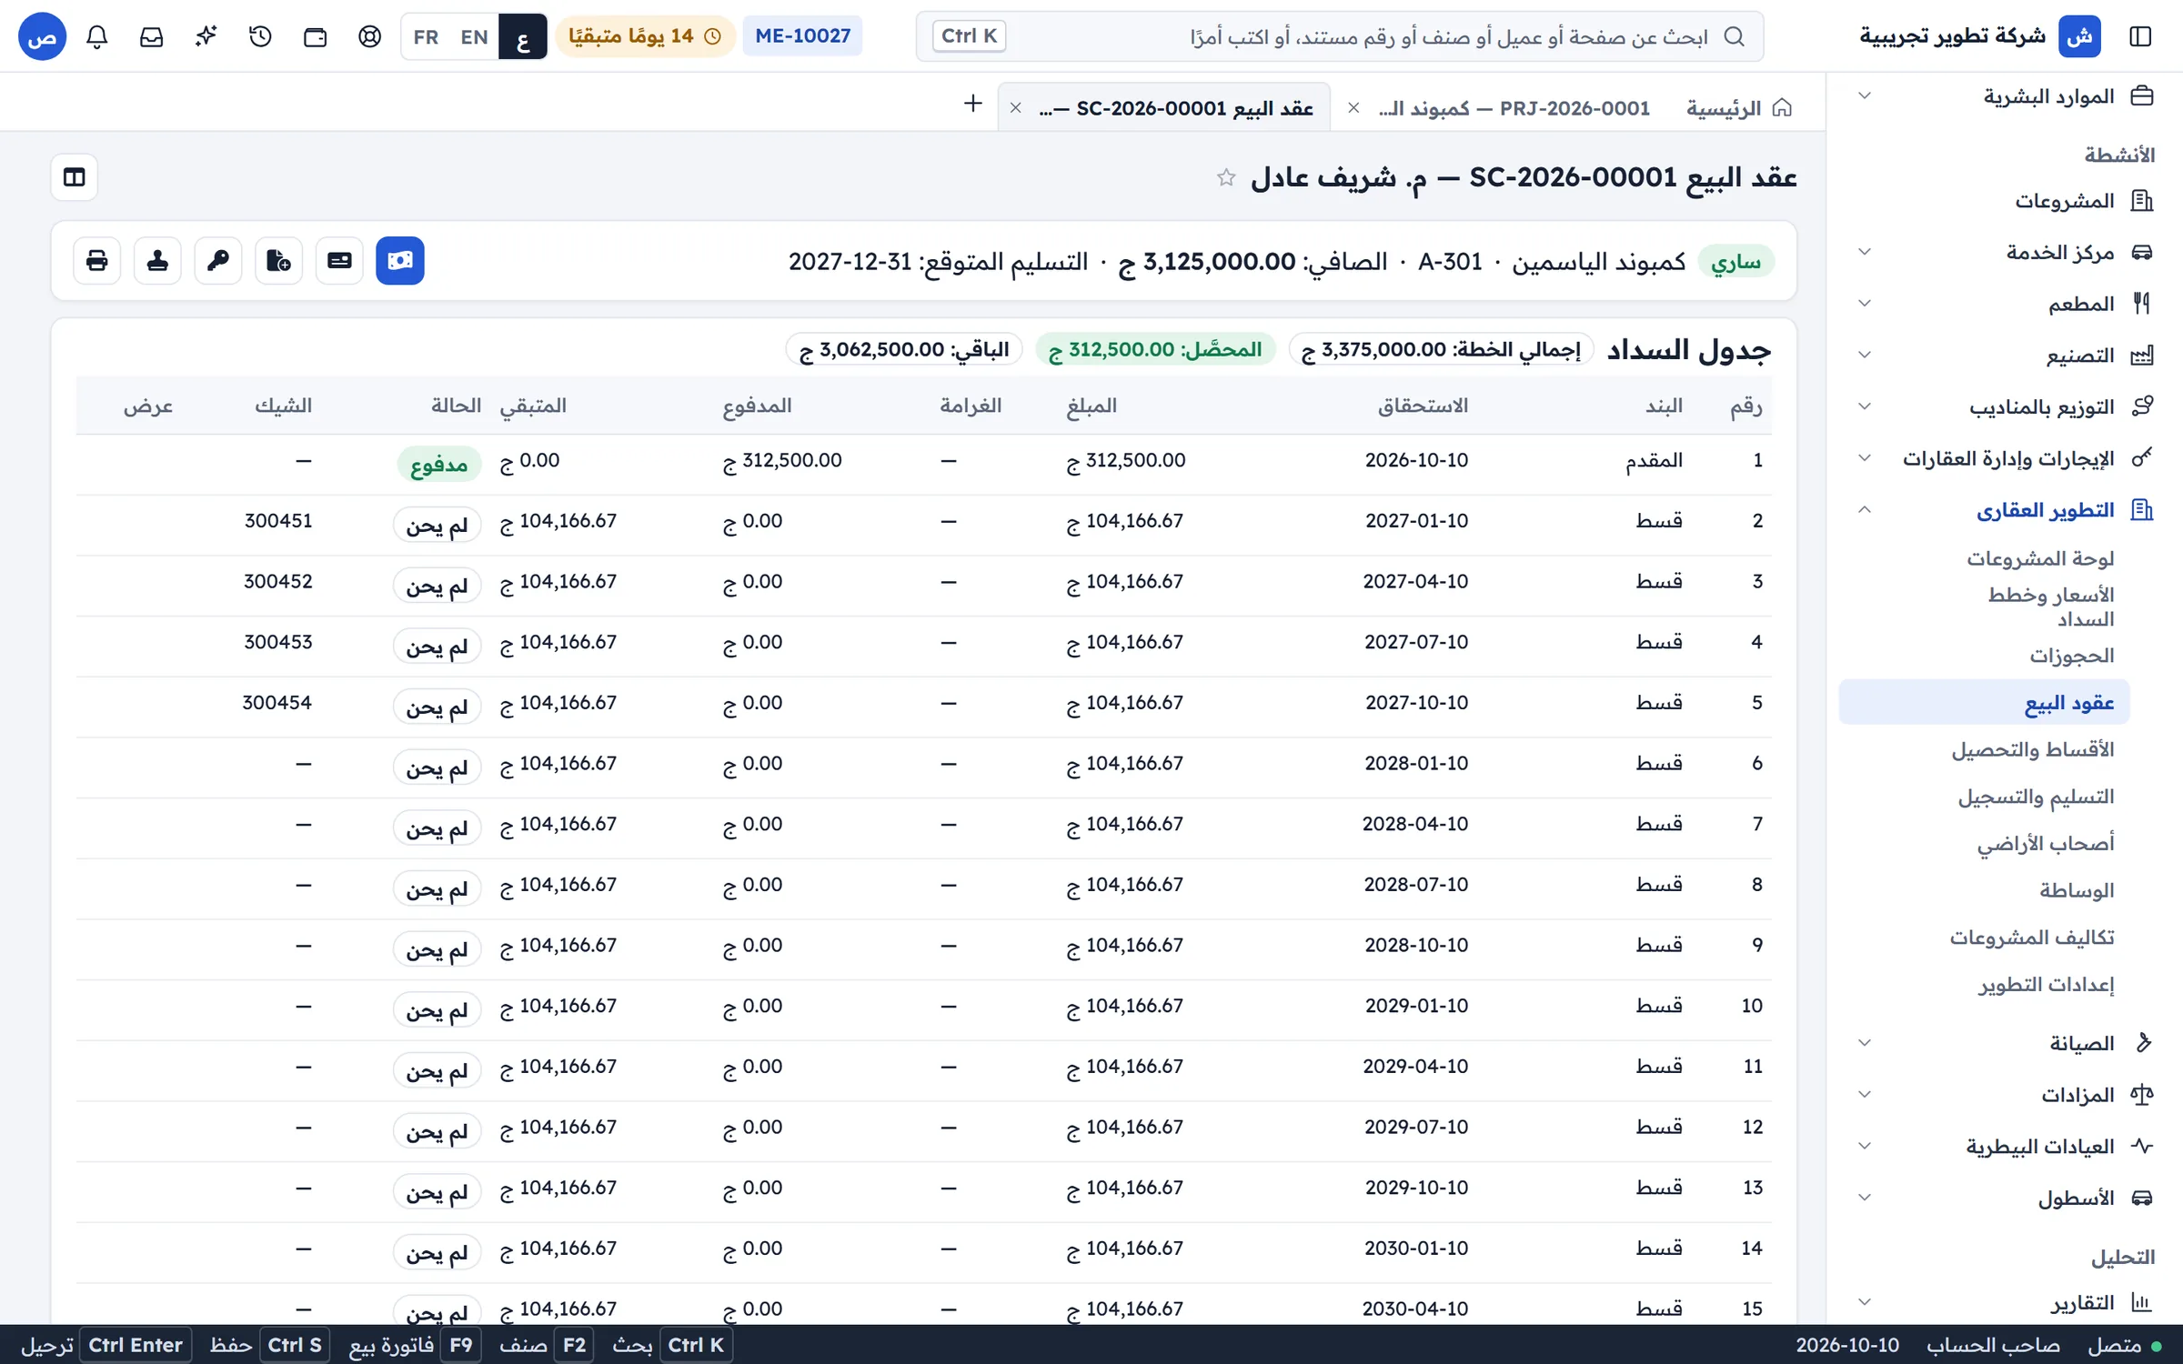Toggle the split panel layout icon

(75, 177)
